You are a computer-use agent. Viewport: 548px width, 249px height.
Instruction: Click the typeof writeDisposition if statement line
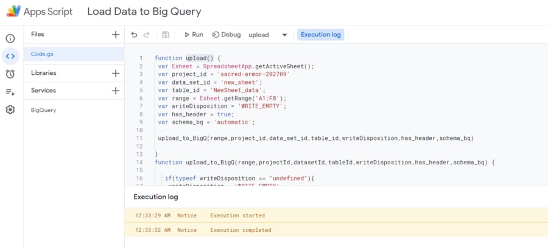(240, 178)
